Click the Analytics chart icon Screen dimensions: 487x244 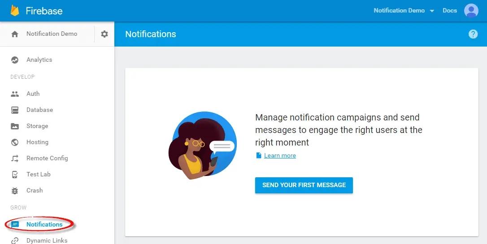pos(15,60)
